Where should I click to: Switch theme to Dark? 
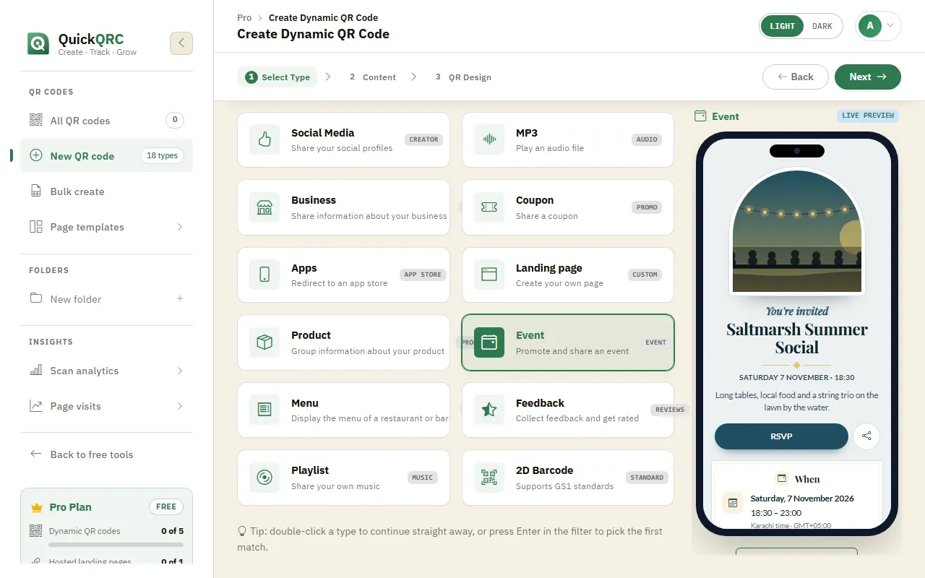[x=822, y=26]
